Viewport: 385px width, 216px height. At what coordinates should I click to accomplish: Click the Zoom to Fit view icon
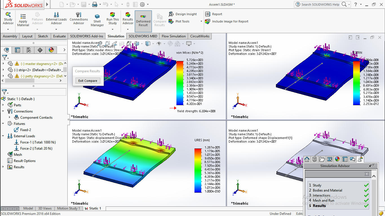coord(101,44)
